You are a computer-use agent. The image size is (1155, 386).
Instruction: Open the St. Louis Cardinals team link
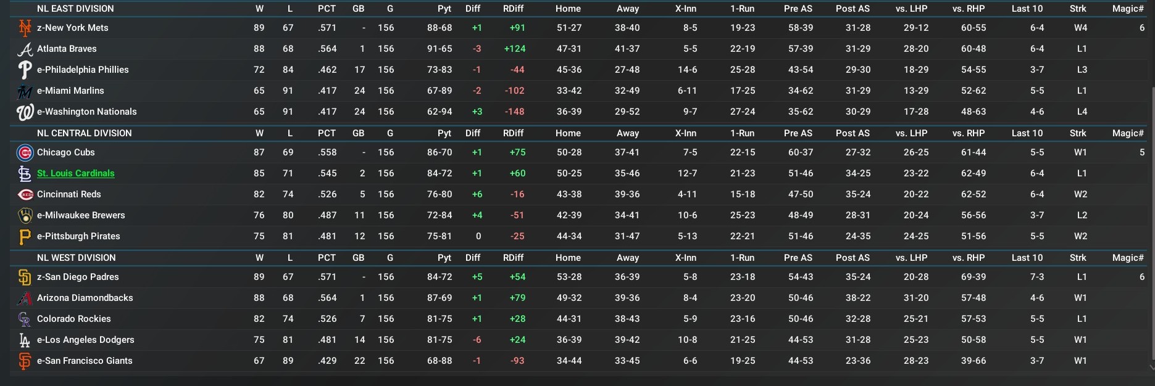76,173
